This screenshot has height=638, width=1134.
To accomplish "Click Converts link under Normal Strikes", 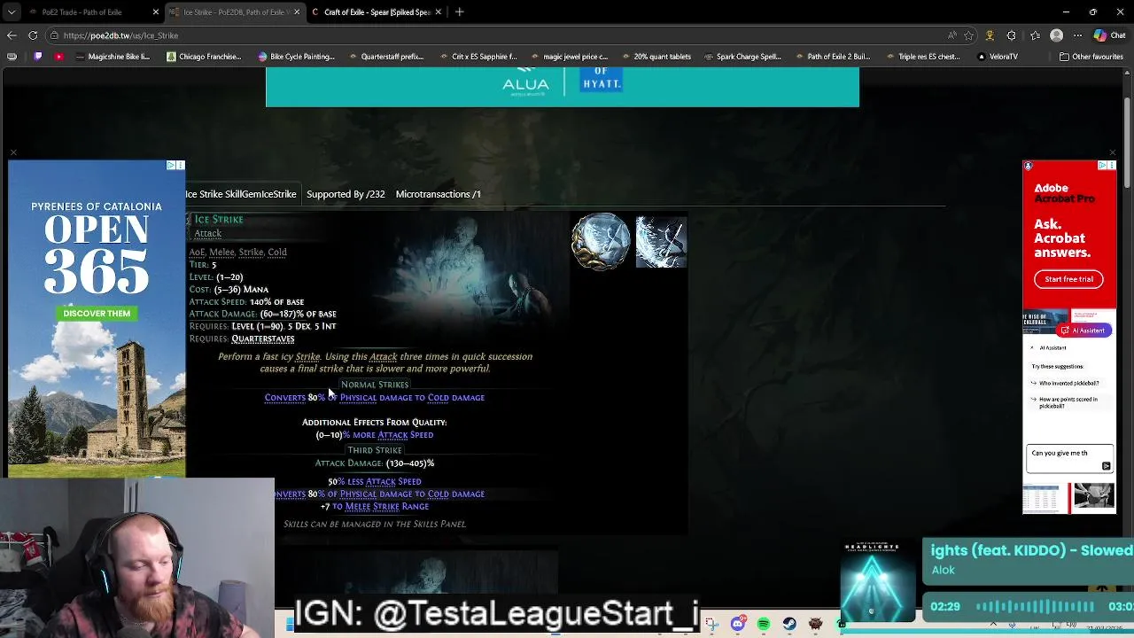I will tap(285, 398).
